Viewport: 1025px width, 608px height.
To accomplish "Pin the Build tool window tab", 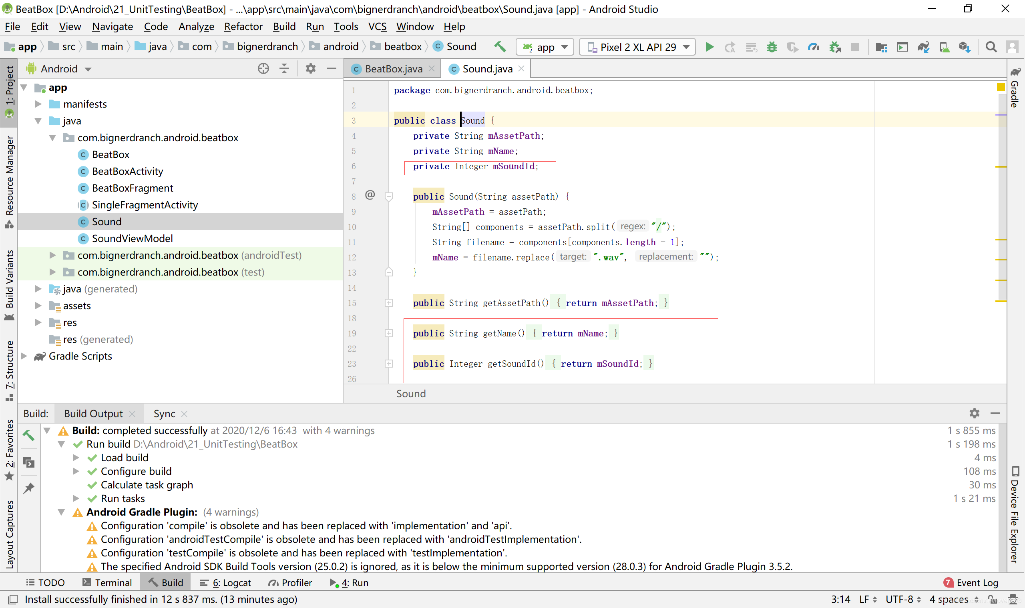I will pyautogui.click(x=29, y=488).
